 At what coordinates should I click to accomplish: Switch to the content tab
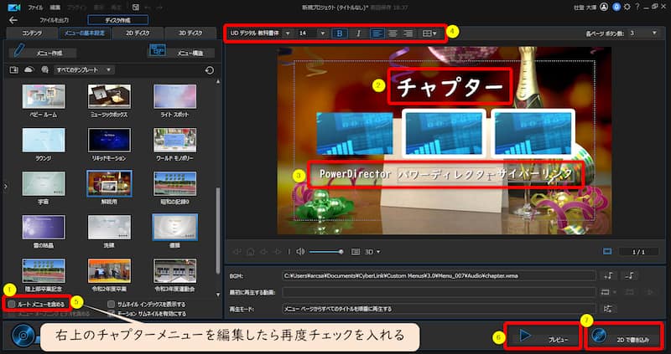[x=30, y=33]
